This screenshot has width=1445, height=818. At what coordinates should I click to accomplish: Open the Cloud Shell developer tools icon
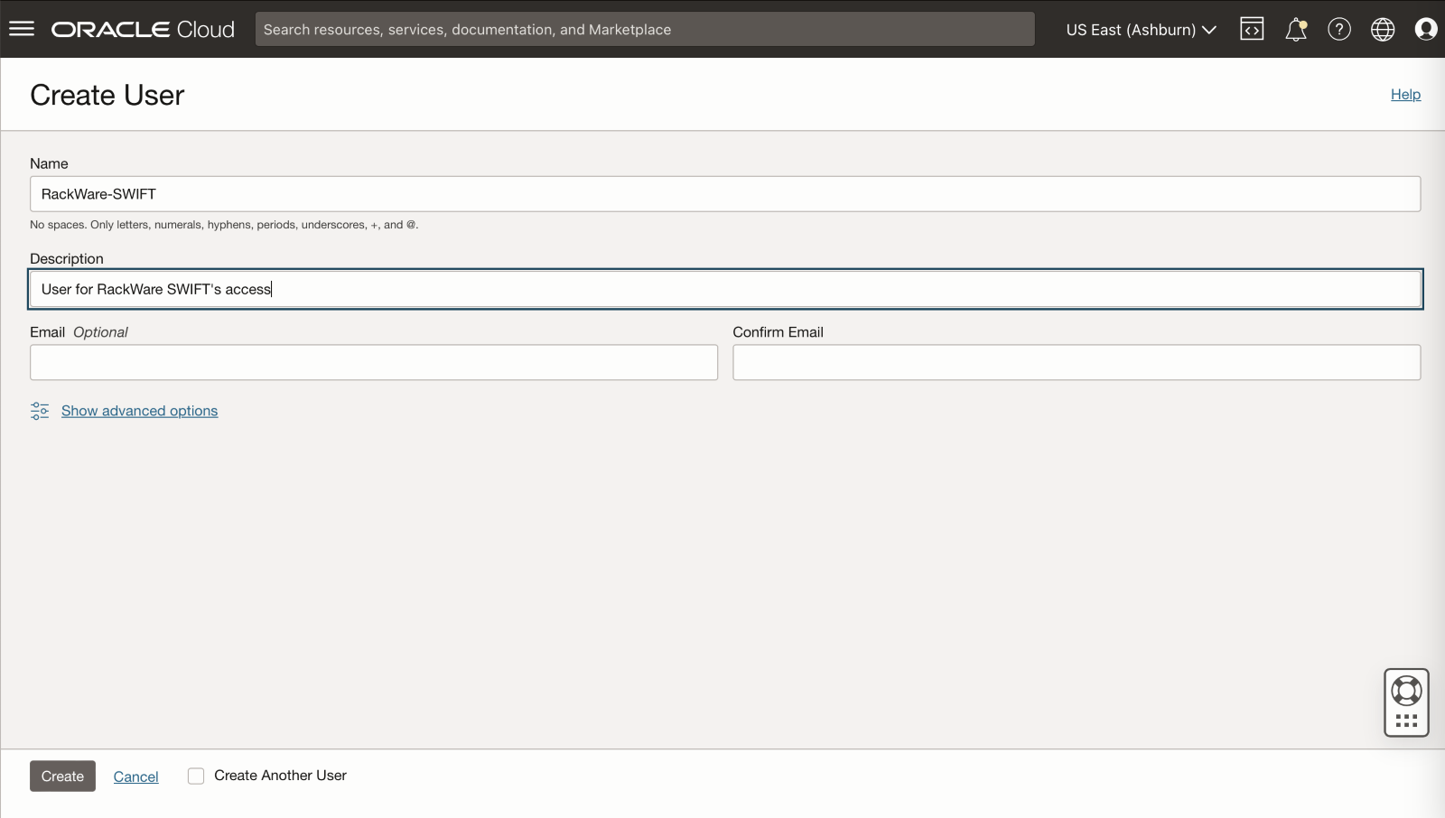pyautogui.click(x=1252, y=29)
